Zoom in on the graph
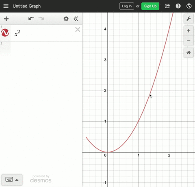 188,31
